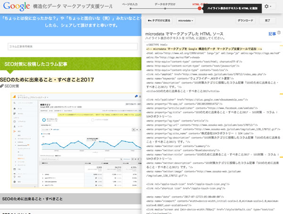Click the title tag source line
This screenshot has width=283, height=214.
tap(183, 91)
